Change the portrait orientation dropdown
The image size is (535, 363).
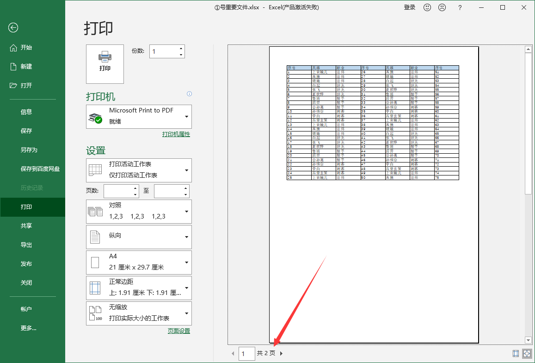pyautogui.click(x=139, y=237)
